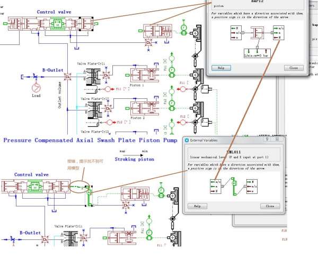Click upper B-Outlet hydraulic chamber node
This screenshot has width=318, height=269.
(68, 77)
